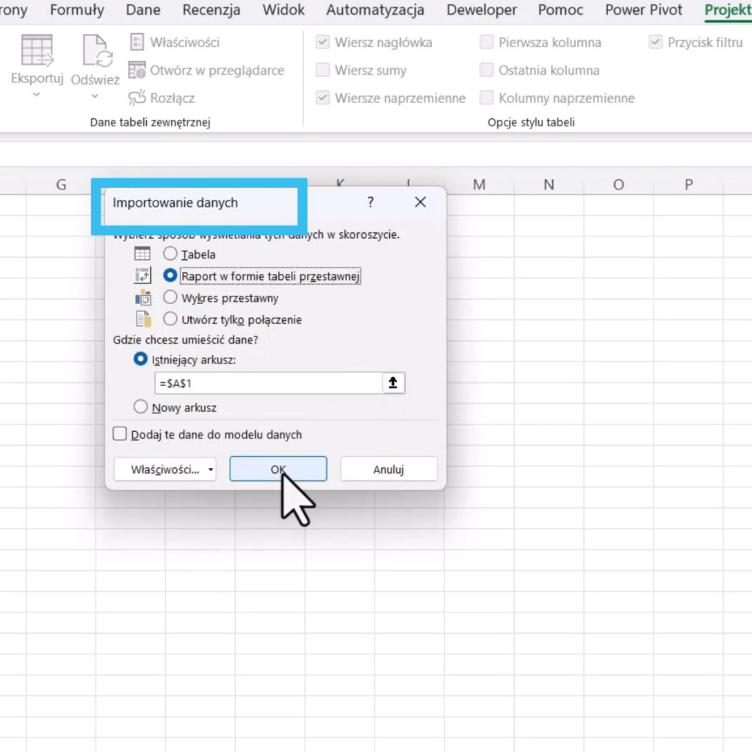The image size is (752, 752).
Task: Open the Power Pivot ribbon tab
Action: (643, 10)
